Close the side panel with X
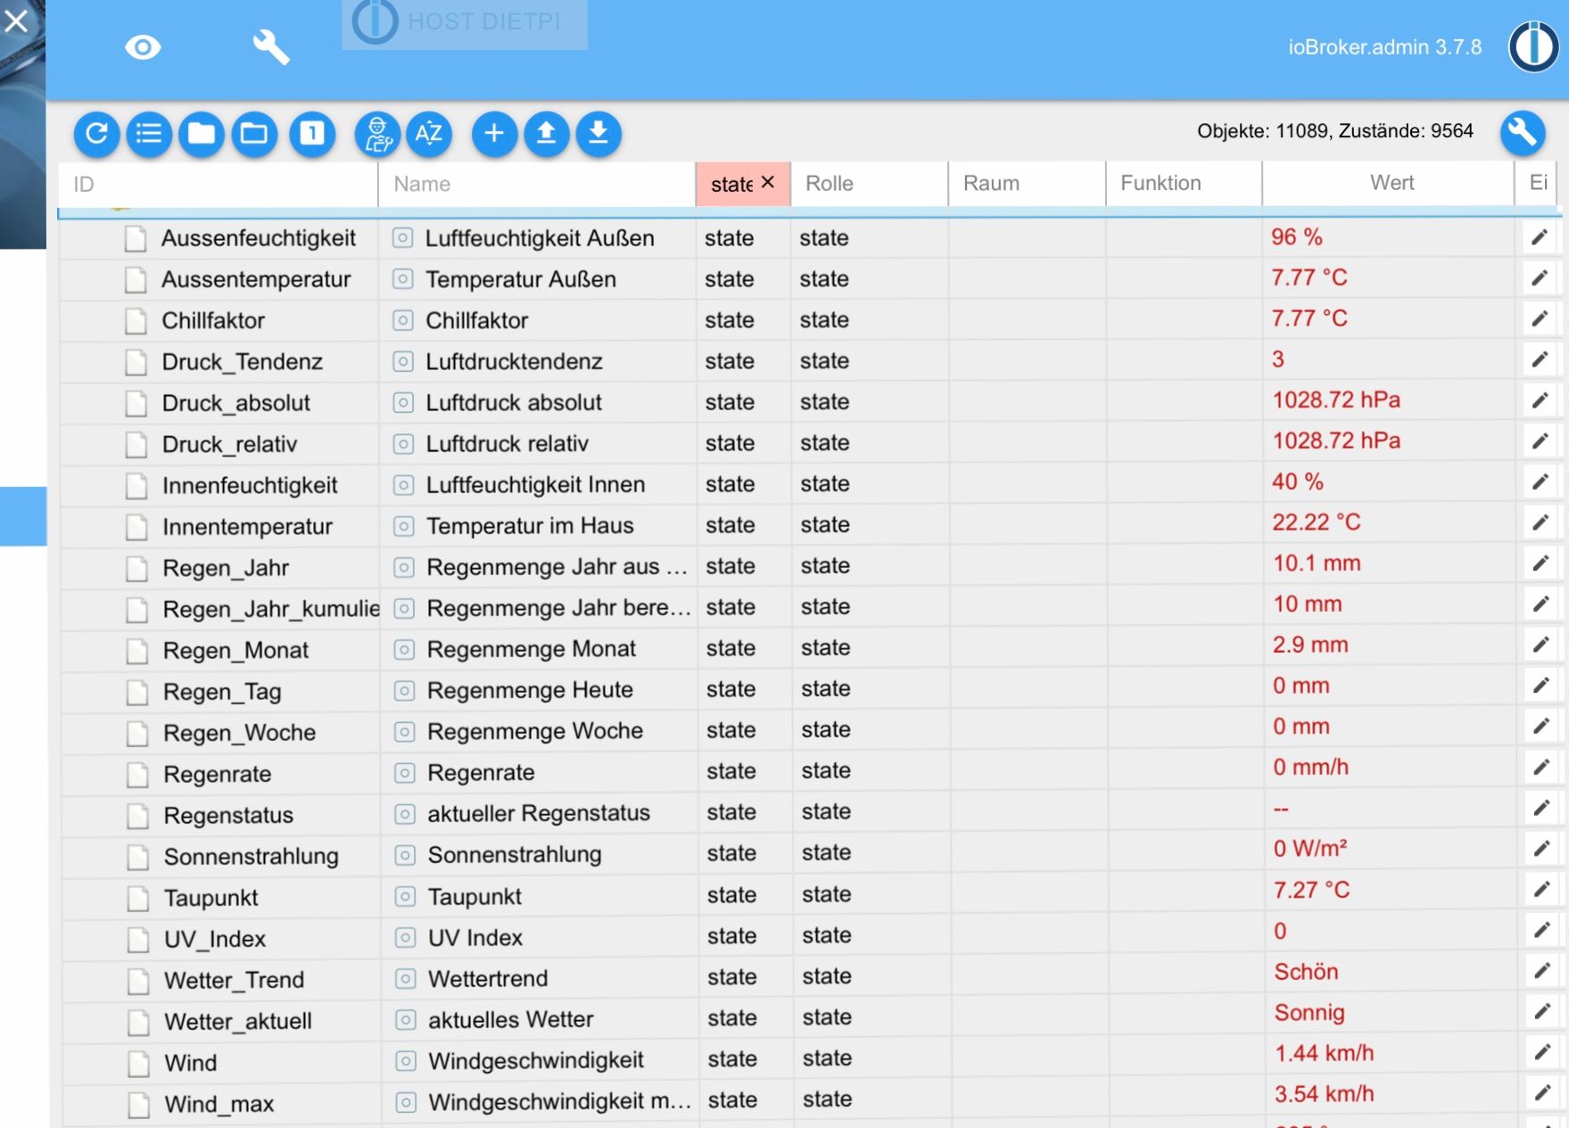1569x1128 pixels. coord(16,21)
